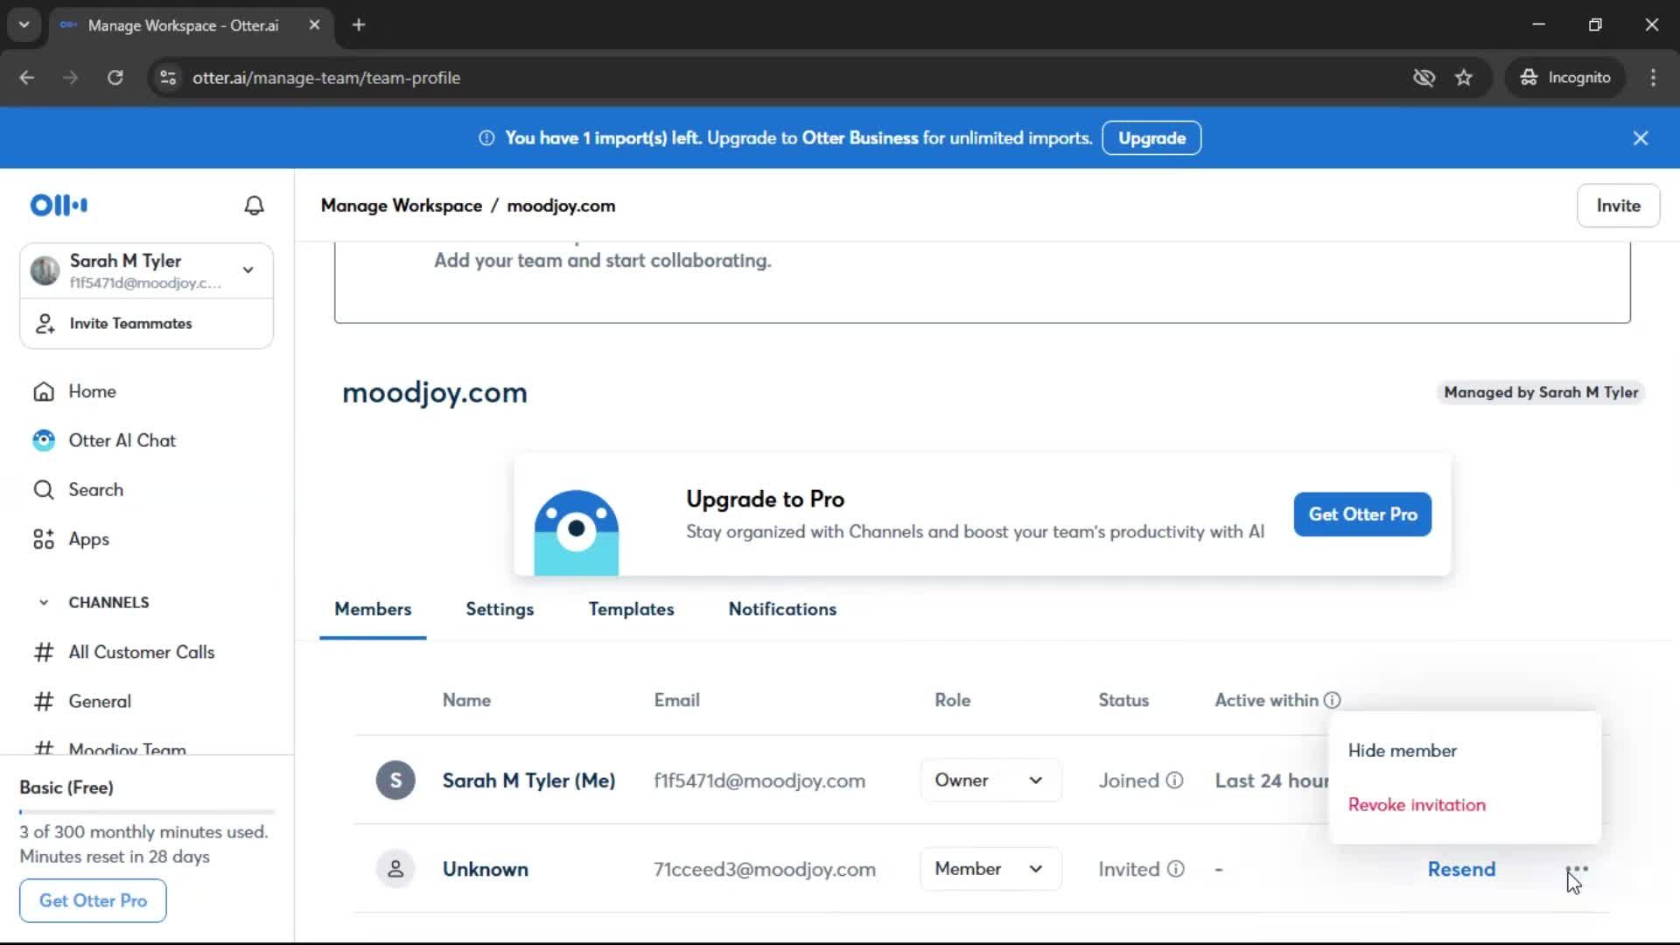
Task: Click Get Otter Pro in sidebar
Action: coord(93,900)
